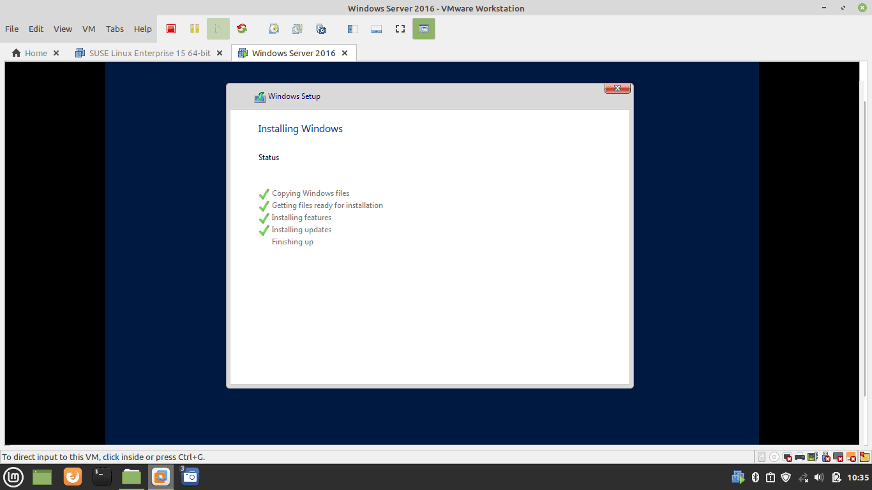Click the Show Desktop taskbar icon
The width and height of the screenshot is (872, 490).
(x=42, y=477)
